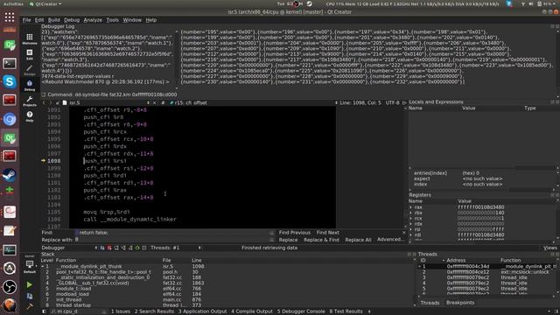The height and width of the screenshot is (315, 560).
Task: Select thread 2 ext::mcslock::unlock row
Action: click(x=487, y=272)
